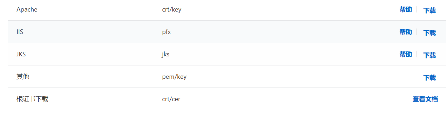This screenshot has height=126, width=446.
Task: Open 帮助 link in IIS row
Action: [x=406, y=32]
